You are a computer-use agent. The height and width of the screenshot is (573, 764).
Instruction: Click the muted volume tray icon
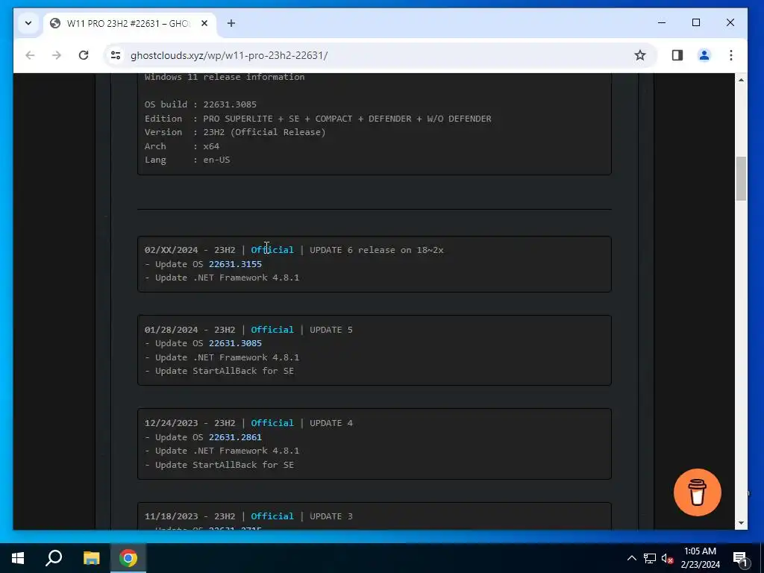(x=667, y=558)
